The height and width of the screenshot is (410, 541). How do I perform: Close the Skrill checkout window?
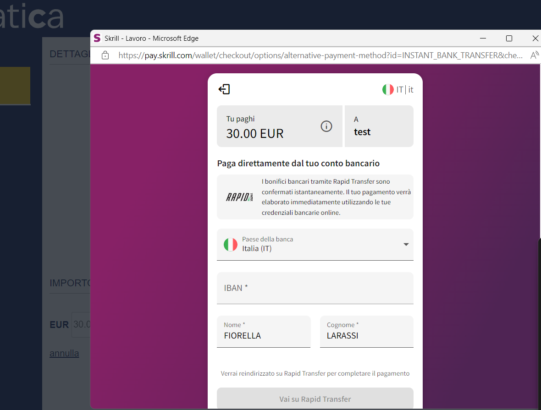coord(535,38)
